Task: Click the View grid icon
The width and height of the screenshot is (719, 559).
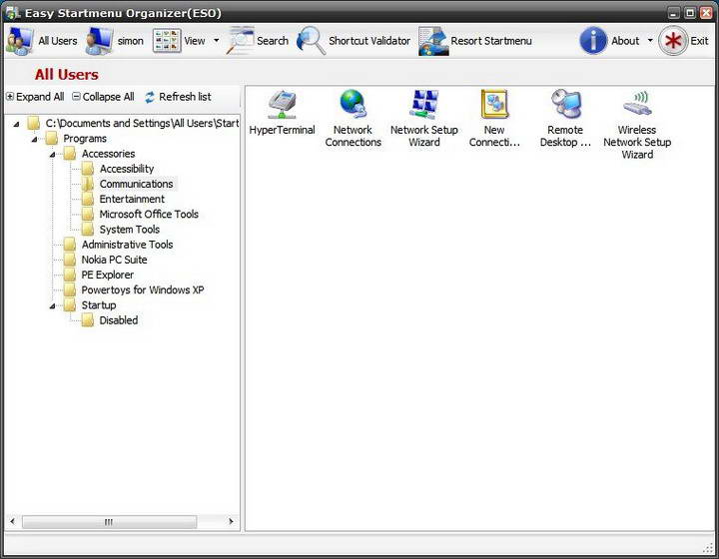Action: tap(167, 41)
